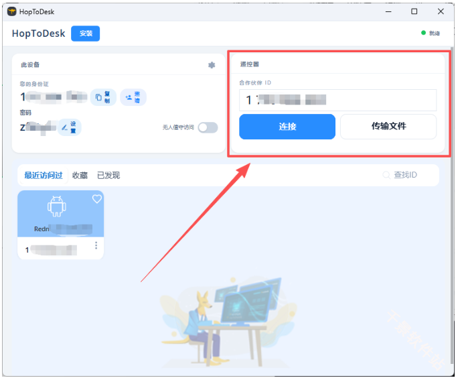Click the 密码 label
458x380 pixels.
pyautogui.click(x=25, y=113)
